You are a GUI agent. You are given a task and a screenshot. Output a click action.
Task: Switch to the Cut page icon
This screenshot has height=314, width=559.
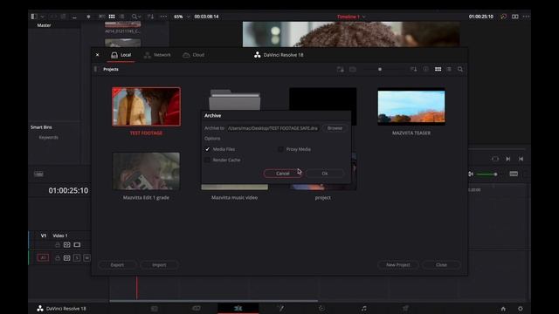tap(196, 308)
